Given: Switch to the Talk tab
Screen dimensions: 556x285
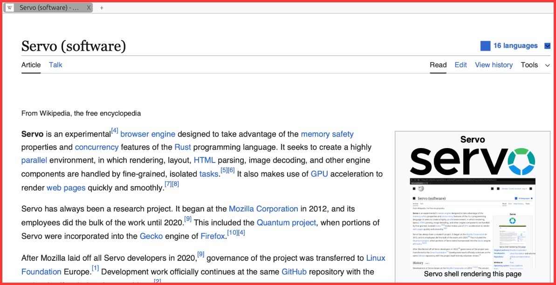Looking at the screenshot, I should tap(55, 65).
